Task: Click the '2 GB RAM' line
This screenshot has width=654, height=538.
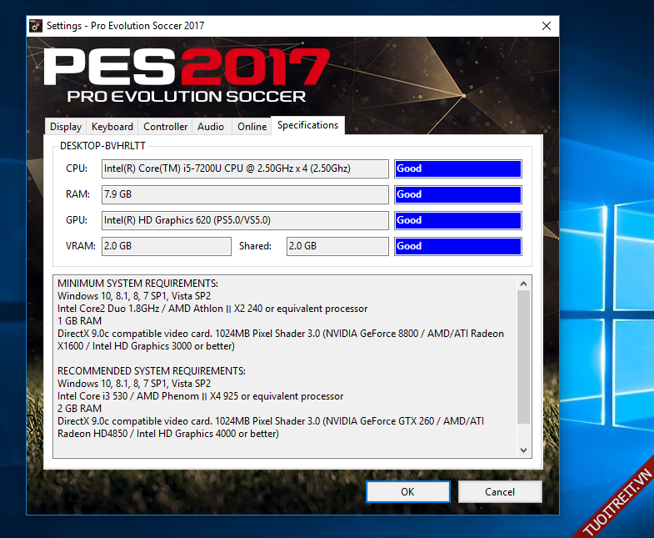Action: (80, 409)
